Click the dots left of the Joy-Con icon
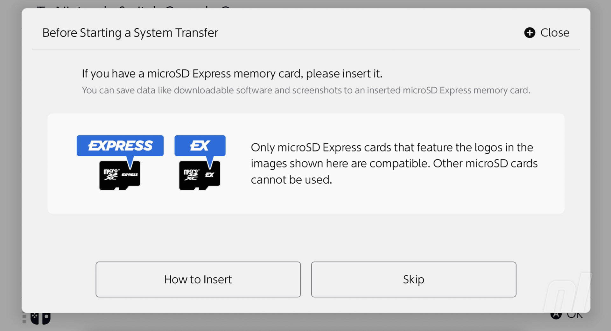The image size is (611, 331). tap(24, 319)
